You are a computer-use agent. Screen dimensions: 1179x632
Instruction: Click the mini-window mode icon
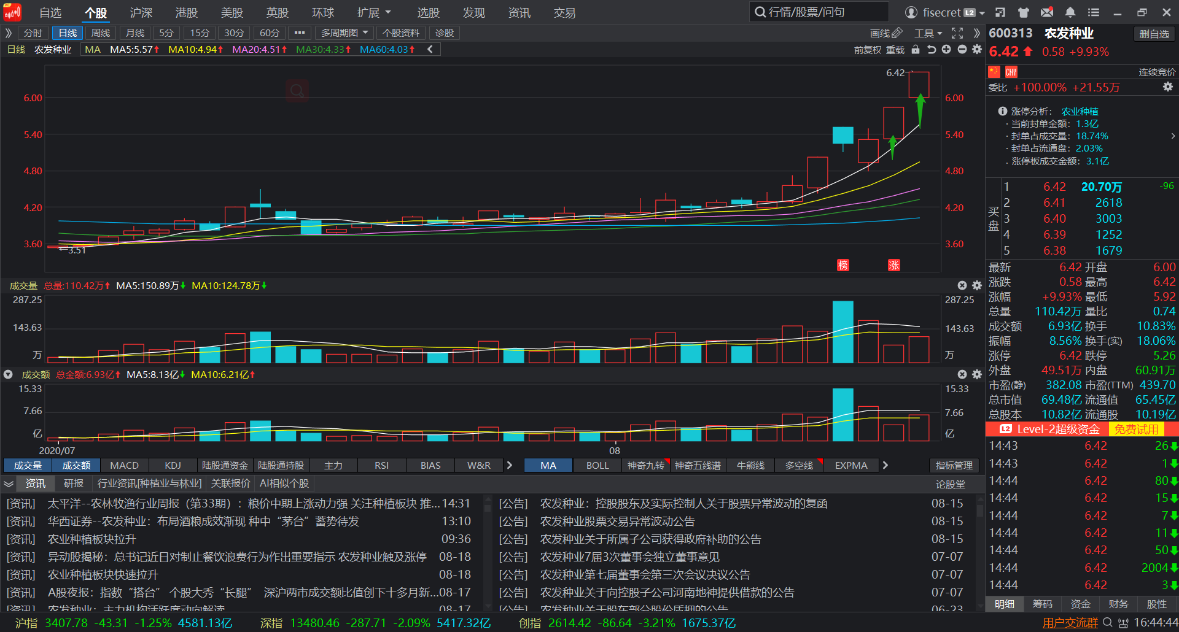(x=1000, y=12)
